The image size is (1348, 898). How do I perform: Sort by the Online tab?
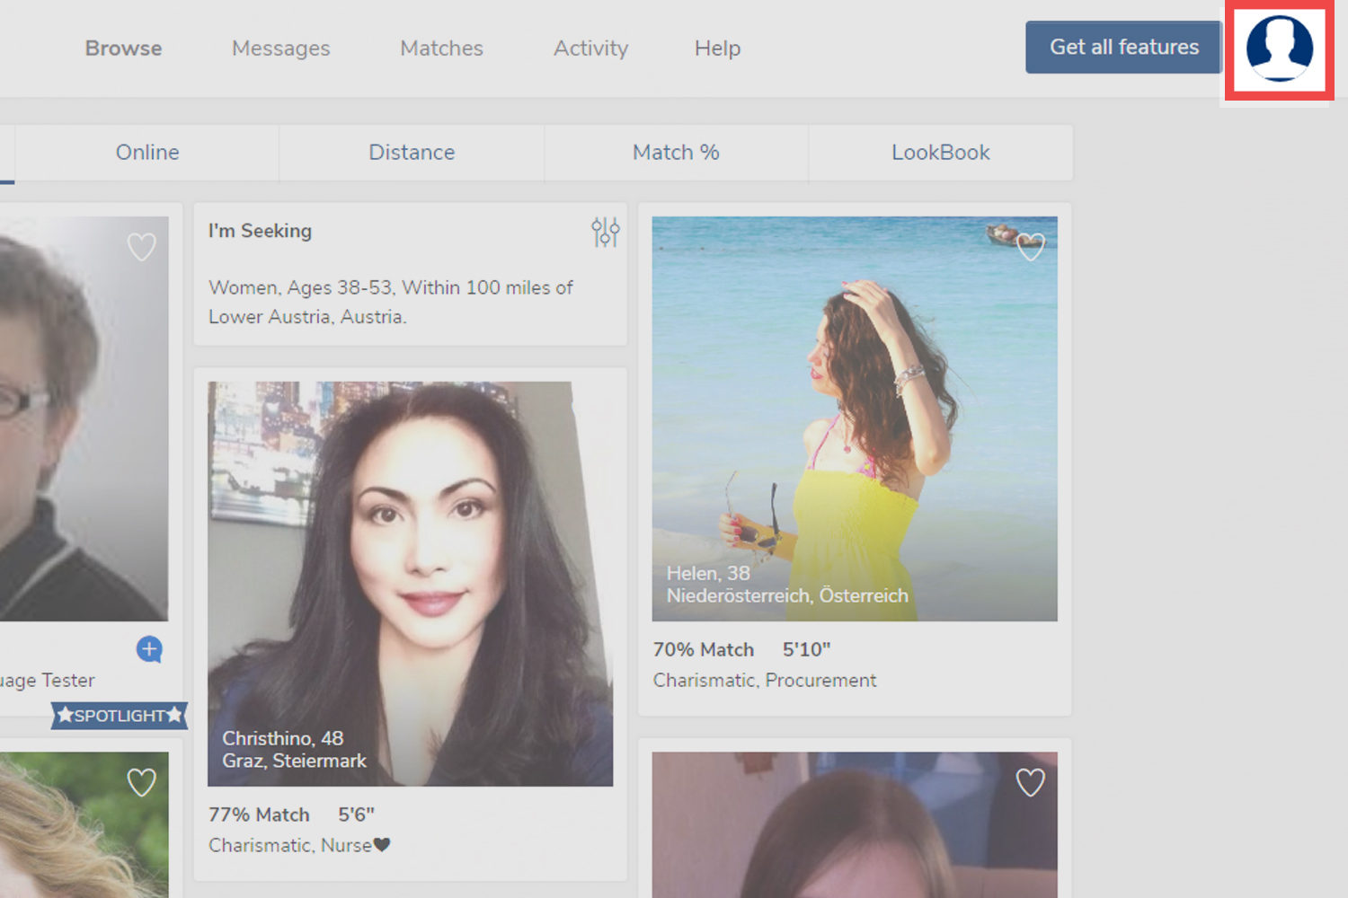pos(147,153)
